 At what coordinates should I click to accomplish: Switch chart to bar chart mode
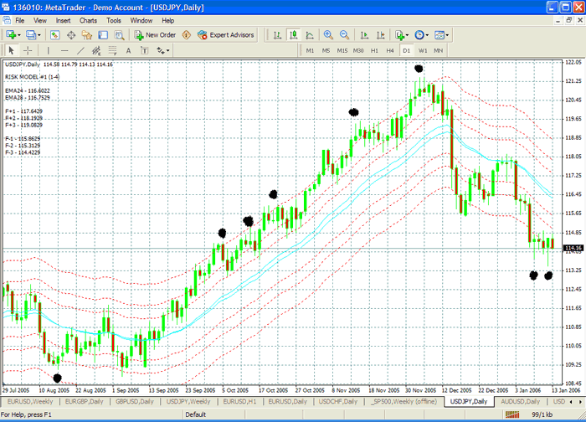pyautogui.click(x=276, y=35)
